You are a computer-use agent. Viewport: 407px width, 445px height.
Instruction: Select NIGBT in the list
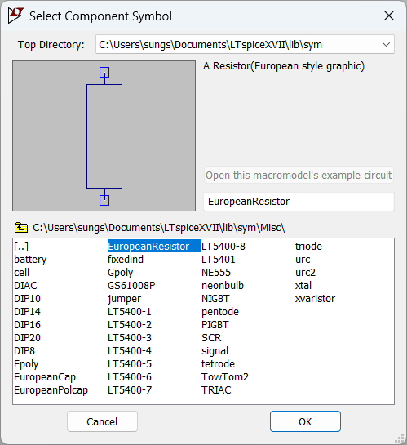click(x=215, y=299)
